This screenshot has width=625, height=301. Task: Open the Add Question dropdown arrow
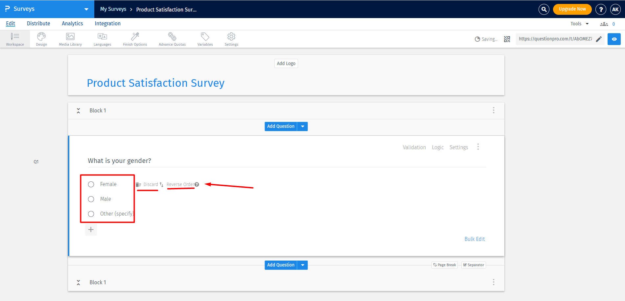point(302,126)
